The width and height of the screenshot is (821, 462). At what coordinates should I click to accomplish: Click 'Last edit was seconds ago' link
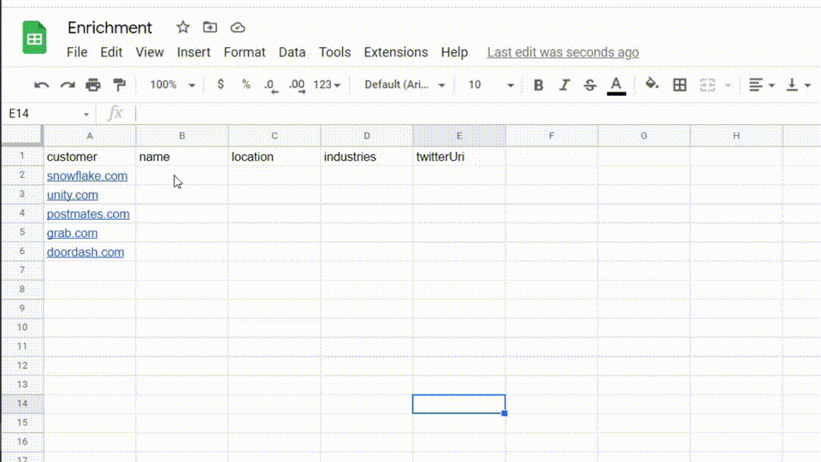563,52
